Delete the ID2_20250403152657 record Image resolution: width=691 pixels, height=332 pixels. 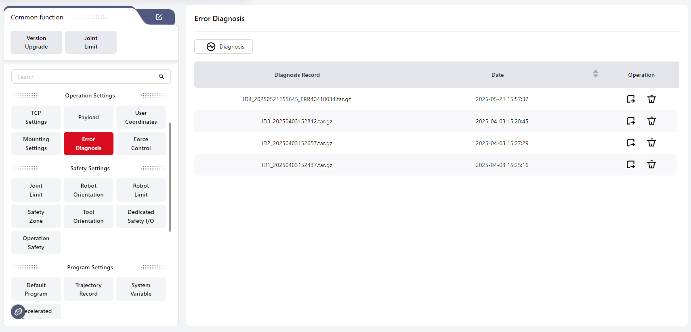[651, 143]
